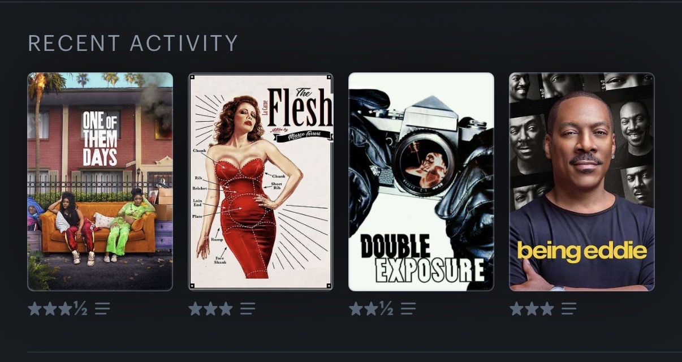Image resolution: width=682 pixels, height=362 pixels.
Task: Click the last full star under The Flesh
Action: pyautogui.click(x=226, y=309)
